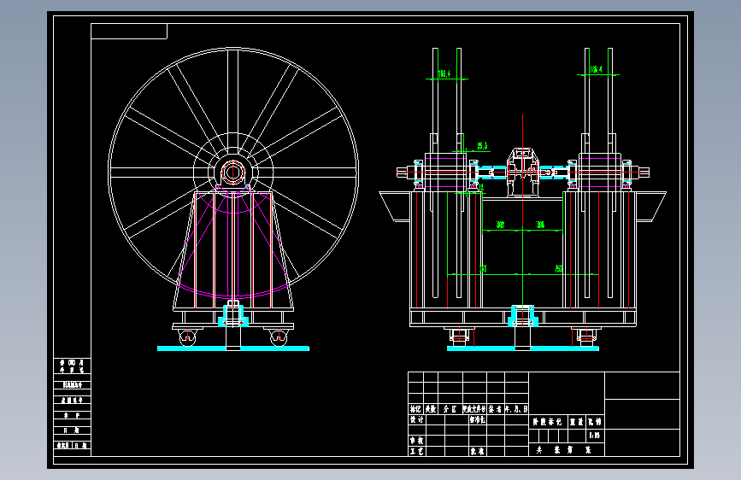Image resolution: width=741 pixels, height=480 pixels.
Task: Click the 标记 header cell
Action: [415, 409]
